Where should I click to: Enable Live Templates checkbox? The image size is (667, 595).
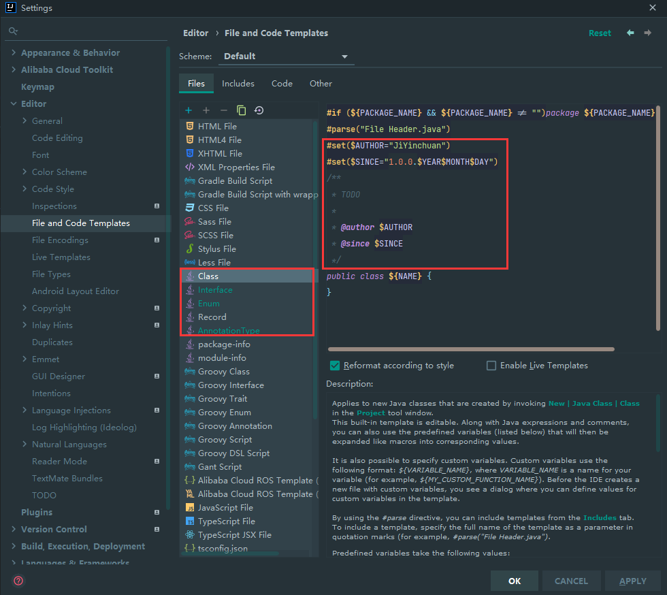pyautogui.click(x=491, y=366)
